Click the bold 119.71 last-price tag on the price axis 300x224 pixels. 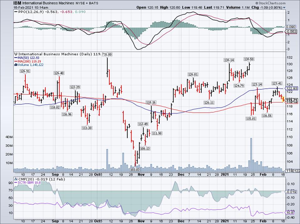coord(292,100)
